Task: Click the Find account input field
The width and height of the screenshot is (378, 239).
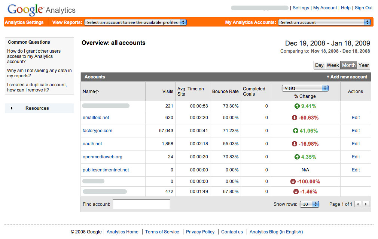Action: click(141, 204)
